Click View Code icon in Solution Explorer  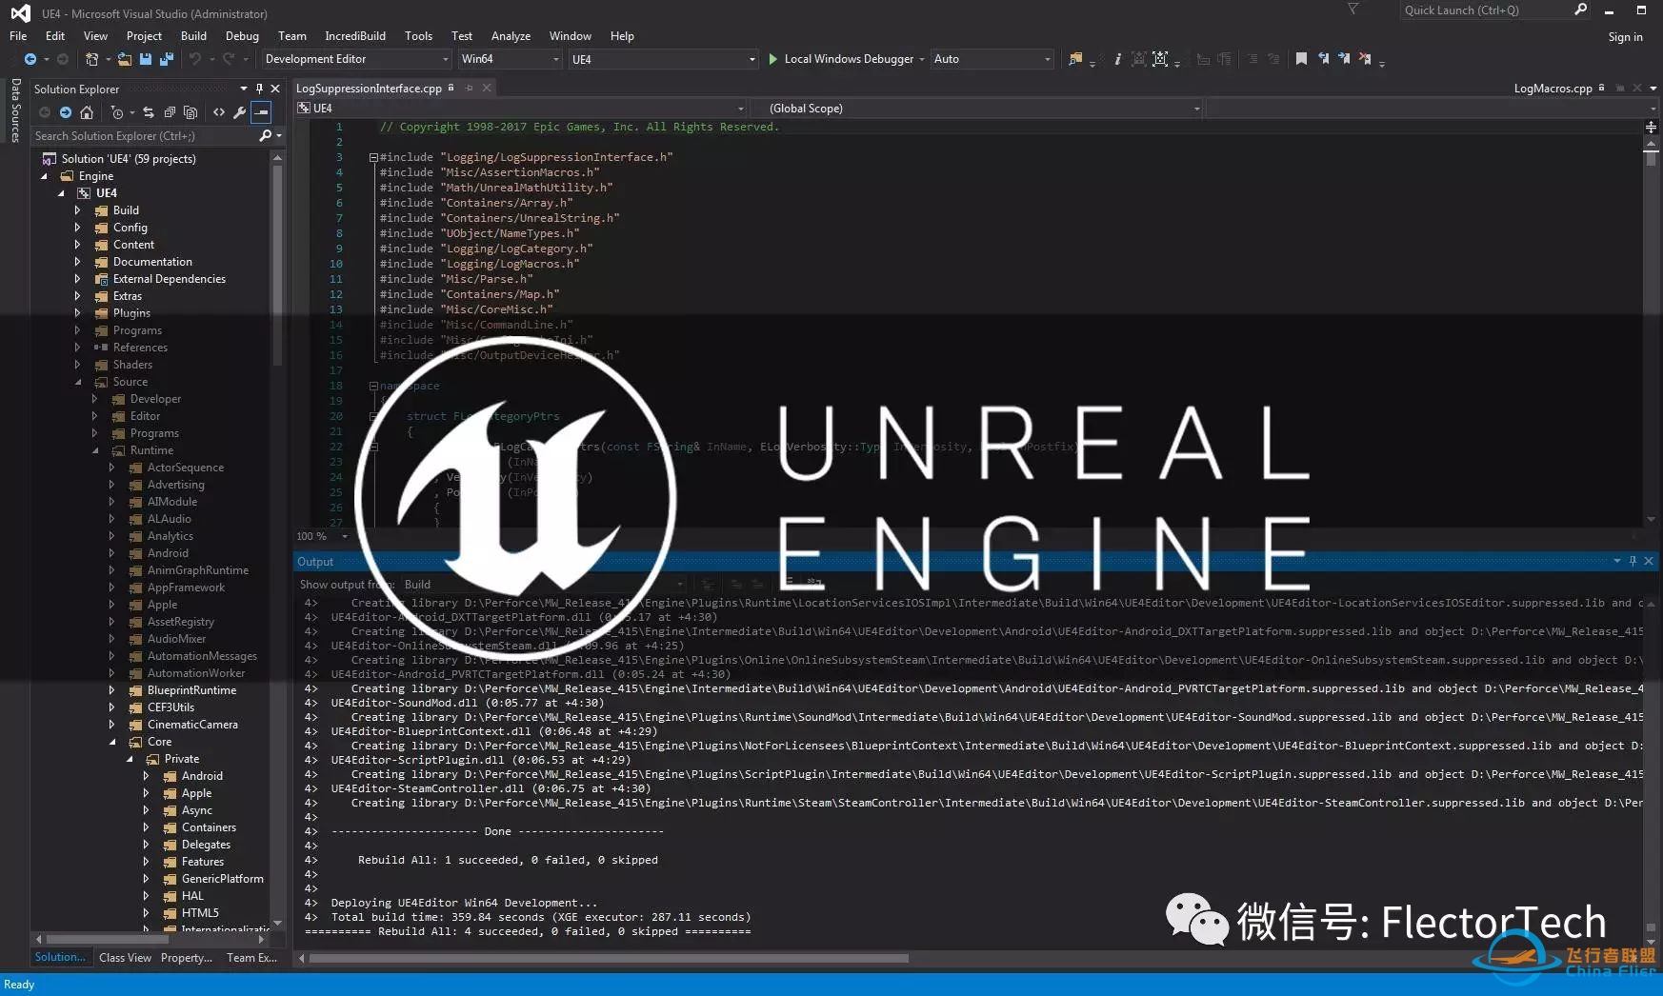[x=219, y=112]
